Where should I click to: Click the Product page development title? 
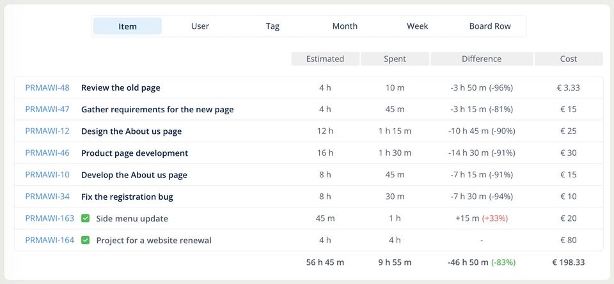point(134,153)
